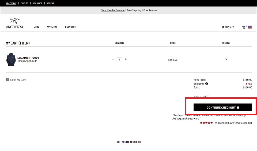Increase quantity with the plus button
Image resolution: width=257 pixels, height=151 pixels.
point(126,59)
